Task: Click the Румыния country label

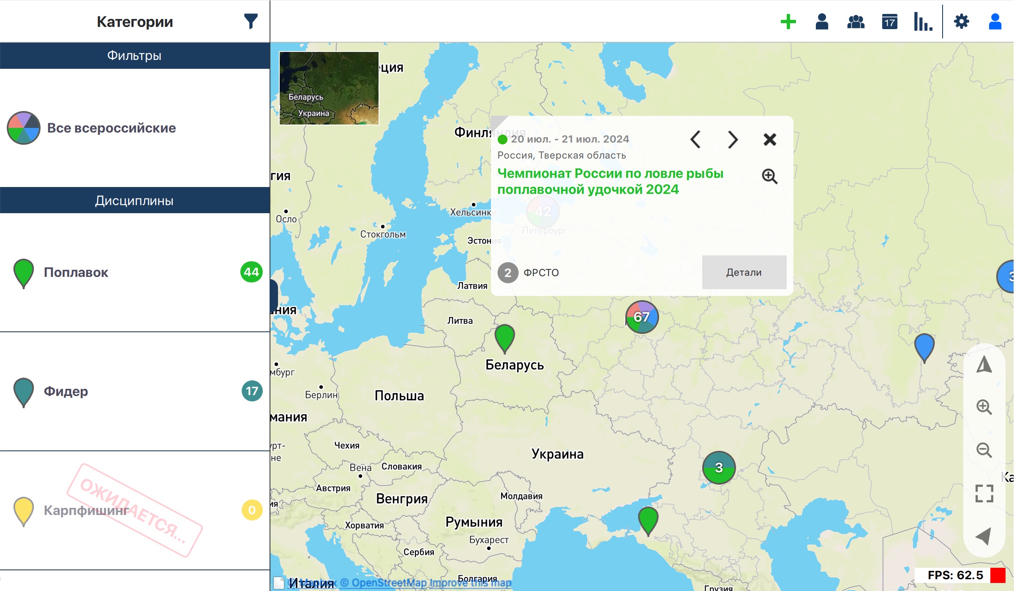Action: (x=474, y=522)
